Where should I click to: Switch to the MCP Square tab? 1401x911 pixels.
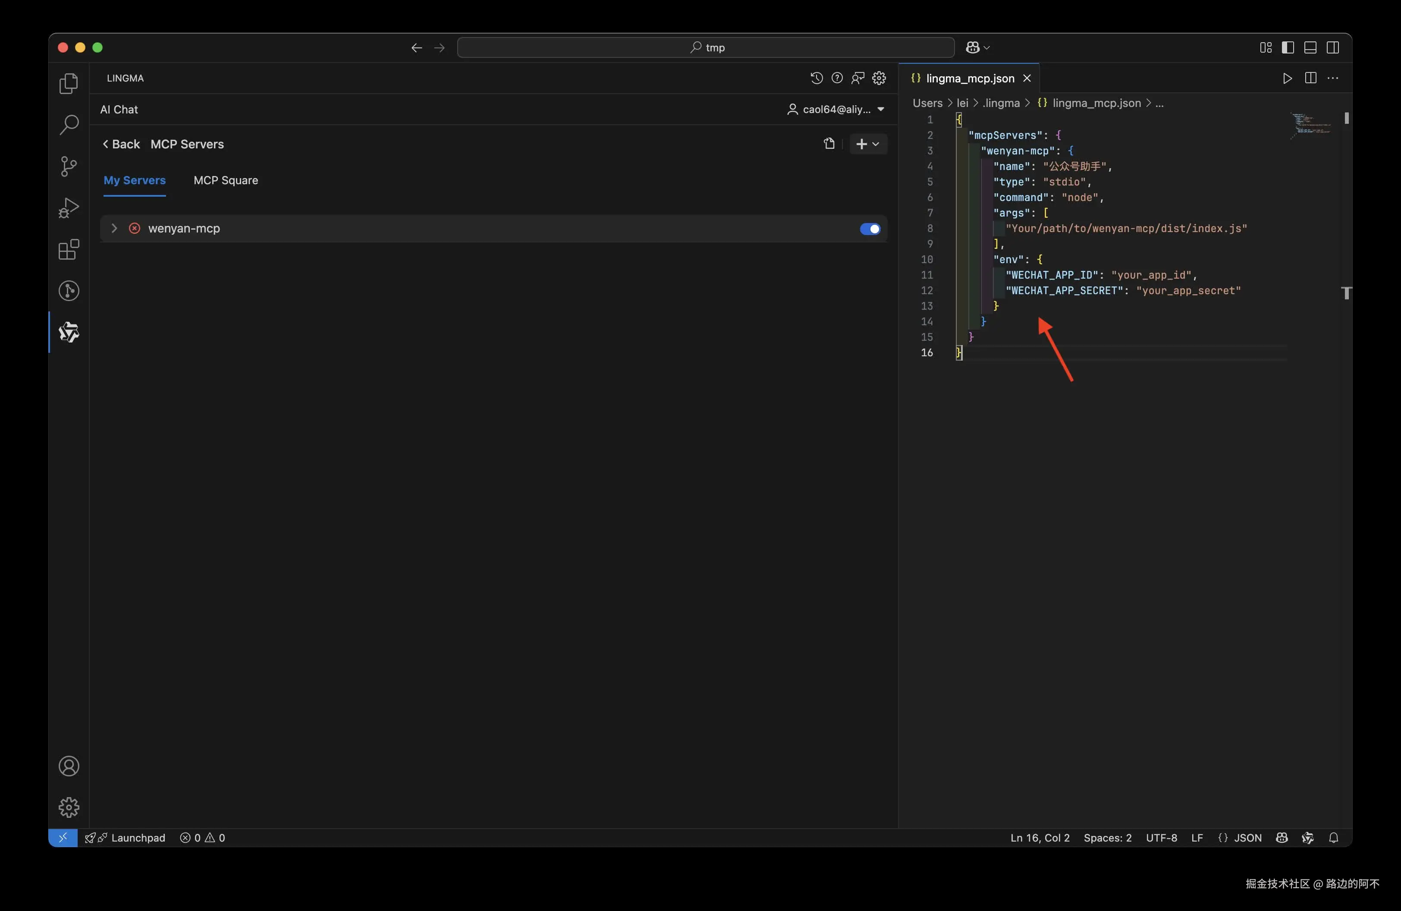226,181
